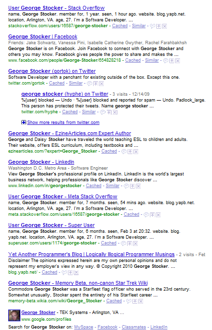The height and width of the screenshot is (330, 212).
Task: View Cached copy of twitter.com/gortok
Action: tap(57, 83)
